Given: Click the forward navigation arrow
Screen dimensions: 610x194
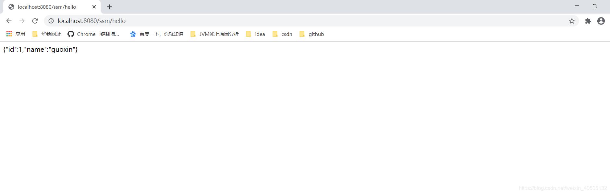Looking at the screenshot, I should click(x=22, y=21).
